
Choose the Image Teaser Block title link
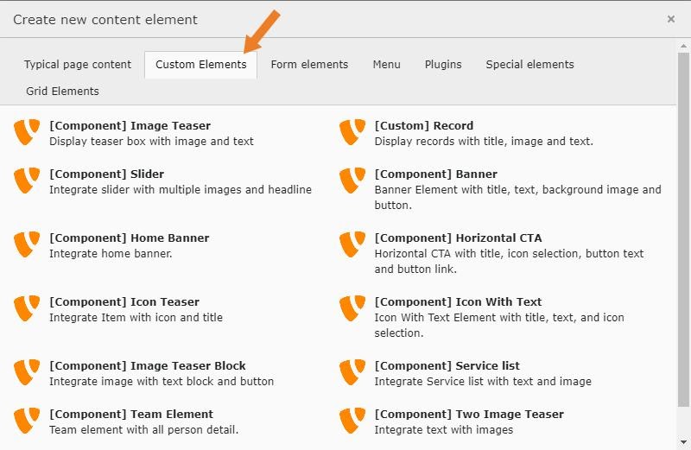(148, 365)
